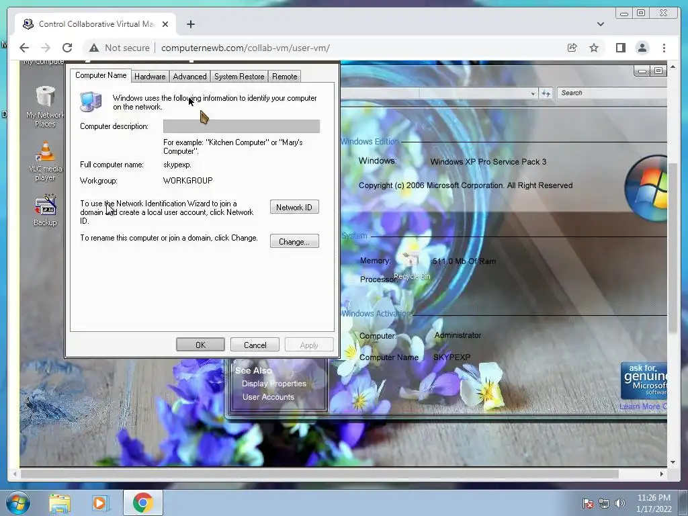
Task: Open the Windows Start orb
Action: point(17,503)
